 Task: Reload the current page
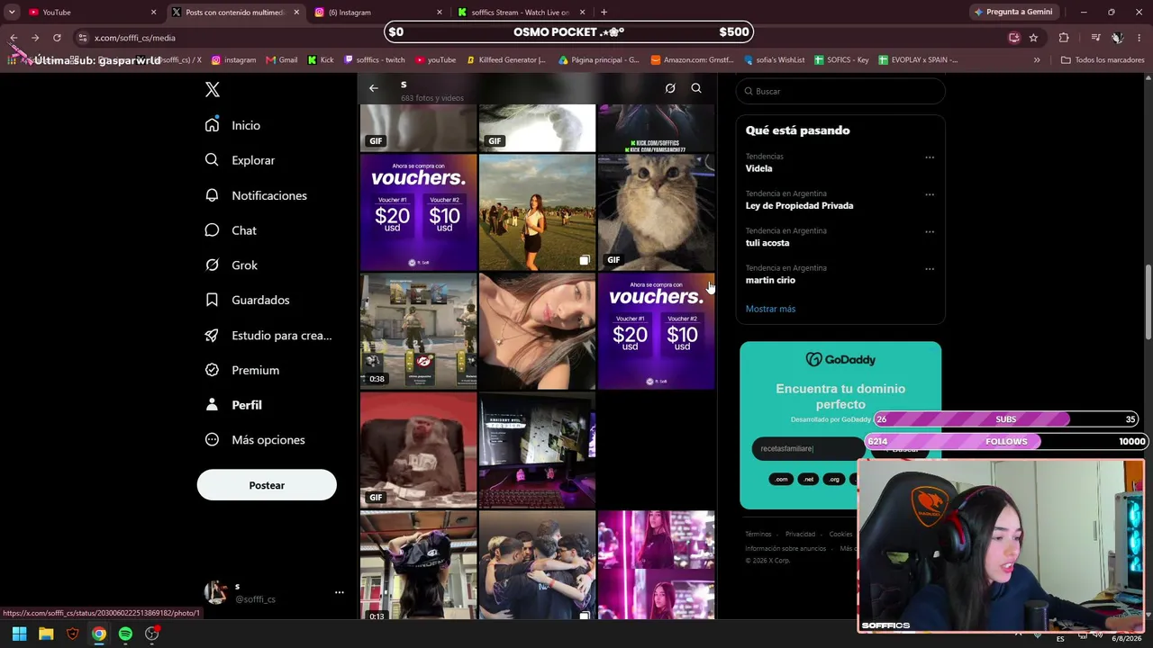coord(57,38)
